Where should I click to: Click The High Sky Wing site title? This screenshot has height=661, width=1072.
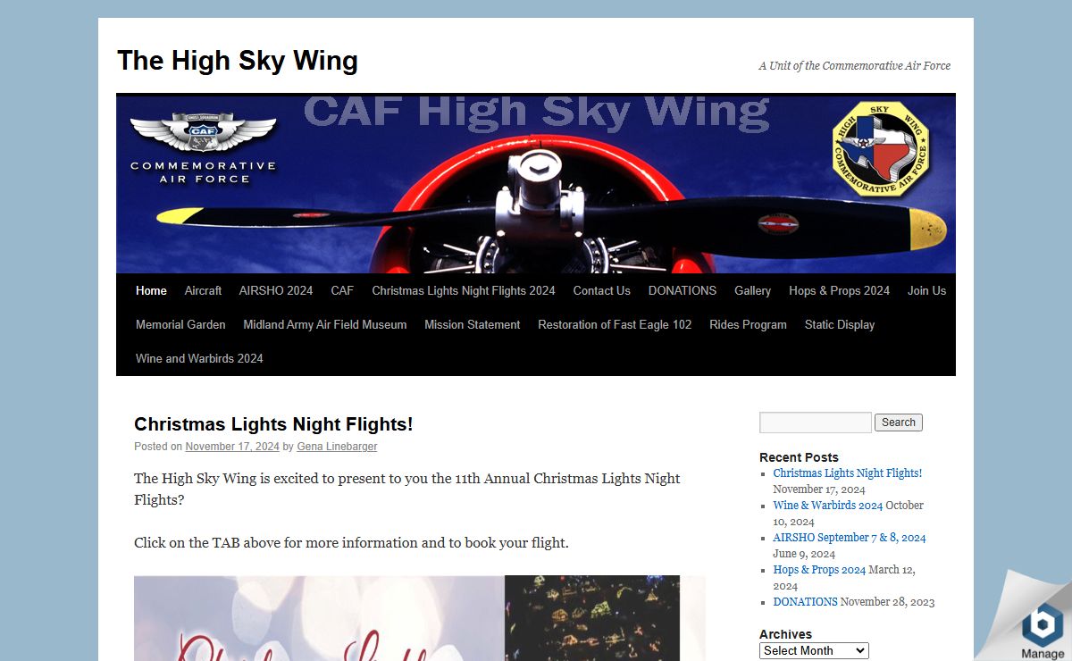pos(238,61)
